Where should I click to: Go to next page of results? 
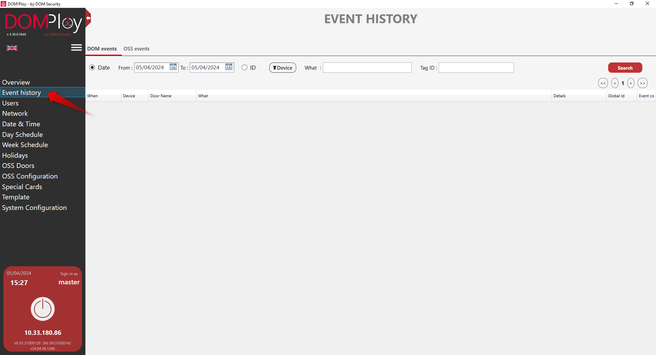coord(631,83)
